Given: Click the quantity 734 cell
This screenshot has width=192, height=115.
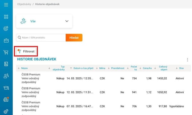Looking at the screenshot, I should click(134, 78).
